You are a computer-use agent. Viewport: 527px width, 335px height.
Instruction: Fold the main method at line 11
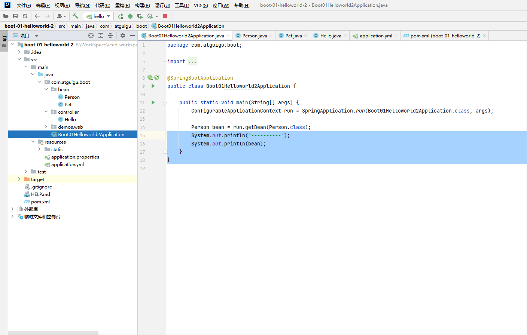(x=165, y=102)
